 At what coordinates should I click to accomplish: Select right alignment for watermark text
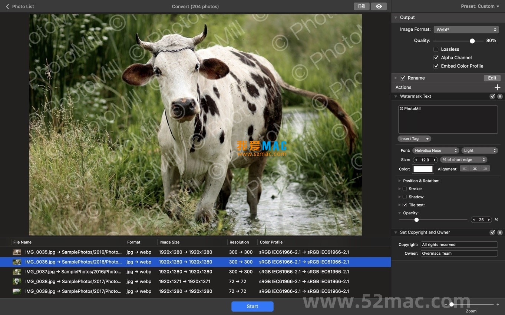click(x=485, y=168)
